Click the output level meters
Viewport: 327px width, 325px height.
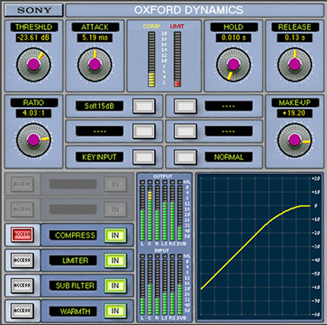point(161,210)
